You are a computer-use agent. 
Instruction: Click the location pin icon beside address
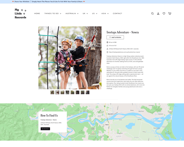click(107, 49)
